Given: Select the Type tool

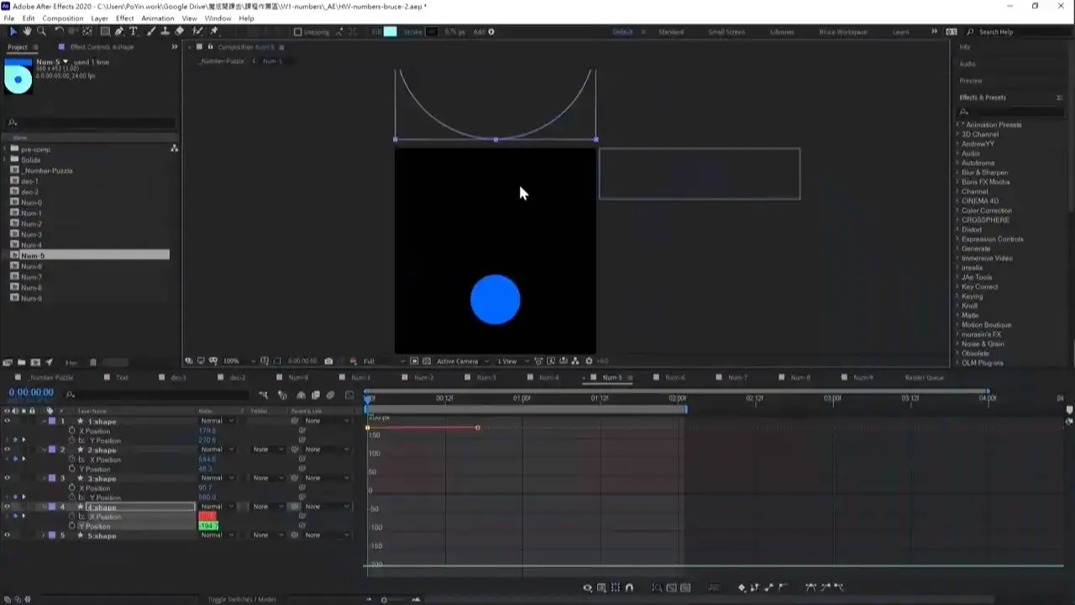Looking at the screenshot, I should tap(133, 31).
